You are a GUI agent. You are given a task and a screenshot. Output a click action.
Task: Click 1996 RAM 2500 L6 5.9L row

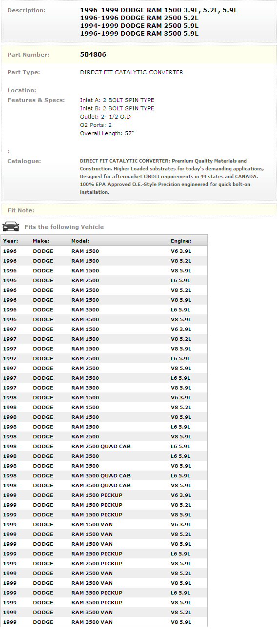tap(104, 280)
